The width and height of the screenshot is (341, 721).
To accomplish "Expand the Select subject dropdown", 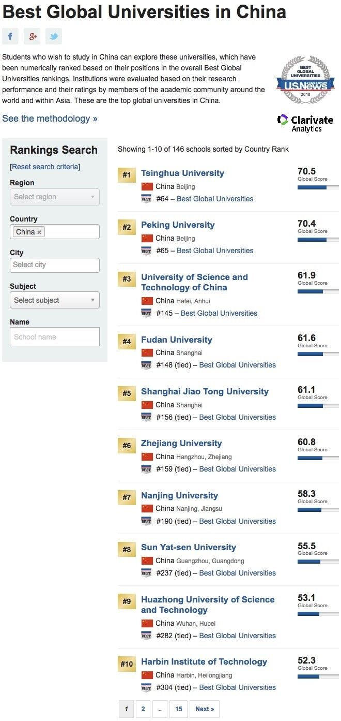I will 55,300.
